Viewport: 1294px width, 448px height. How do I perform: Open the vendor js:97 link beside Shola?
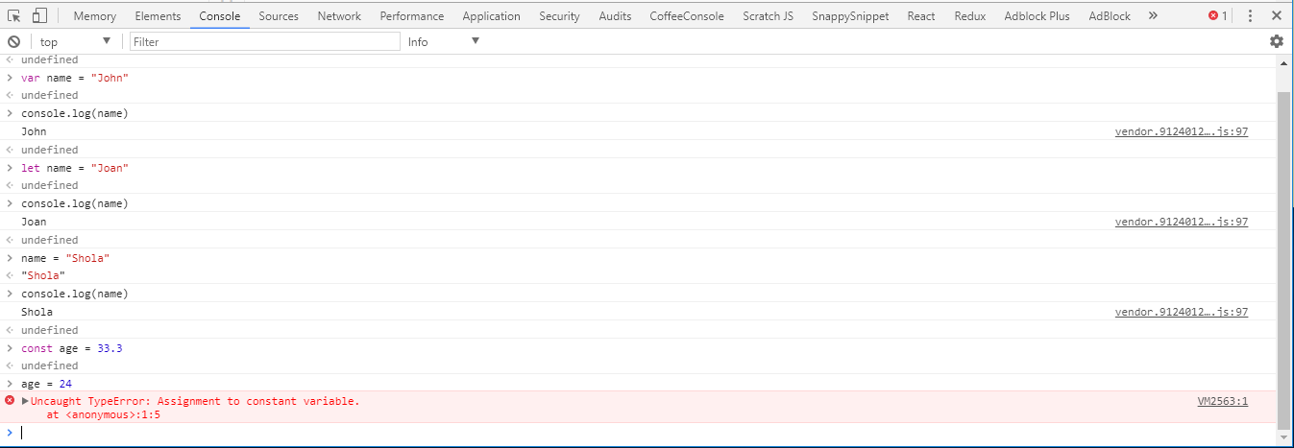[x=1181, y=312]
